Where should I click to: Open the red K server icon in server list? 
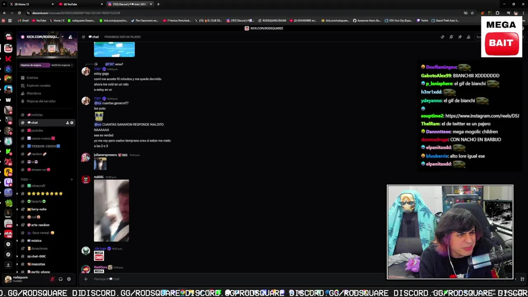[x=8, y=59]
